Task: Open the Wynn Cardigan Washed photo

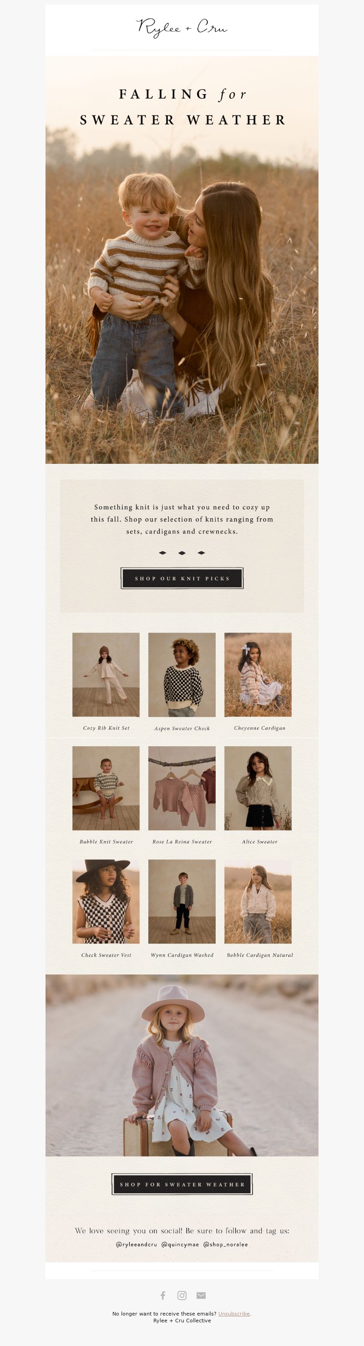Action: point(182,901)
